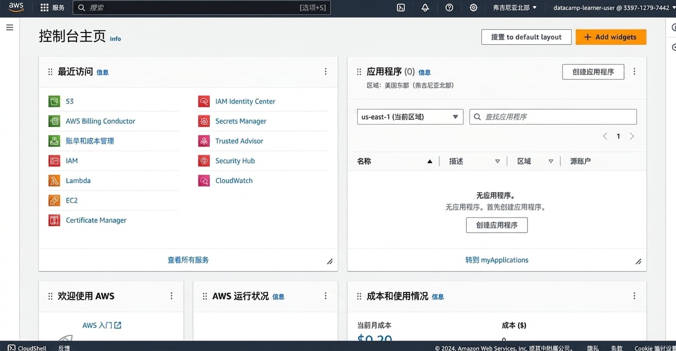Grab the 最近访问 widget drag handle

(x=50, y=72)
